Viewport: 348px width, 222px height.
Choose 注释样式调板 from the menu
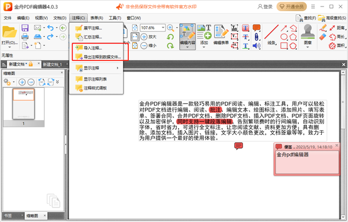click(96, 88)
